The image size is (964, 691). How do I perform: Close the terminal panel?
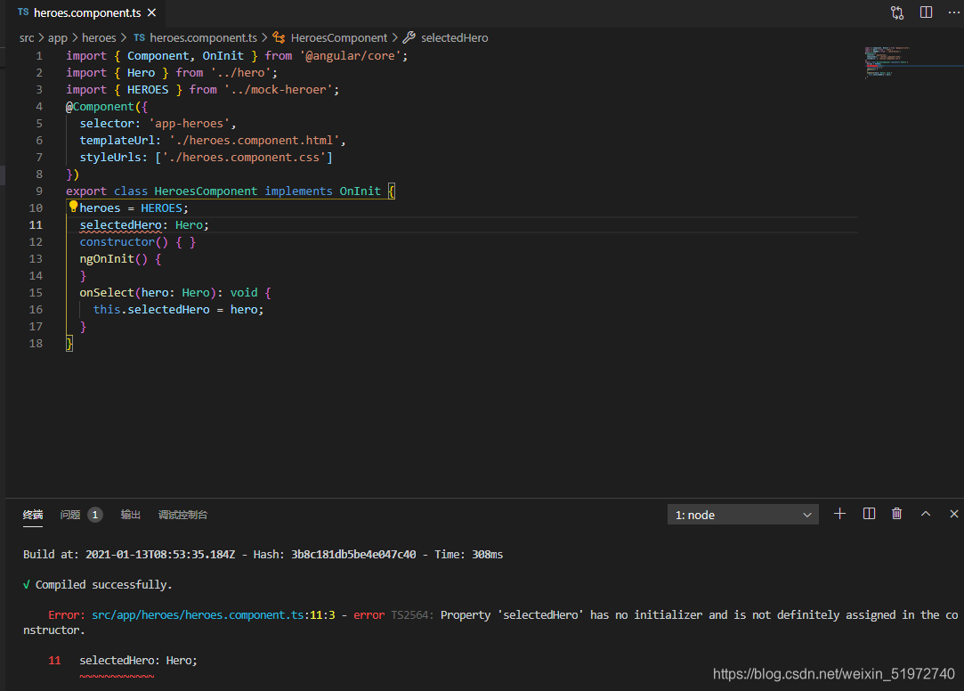pos(953,513)
